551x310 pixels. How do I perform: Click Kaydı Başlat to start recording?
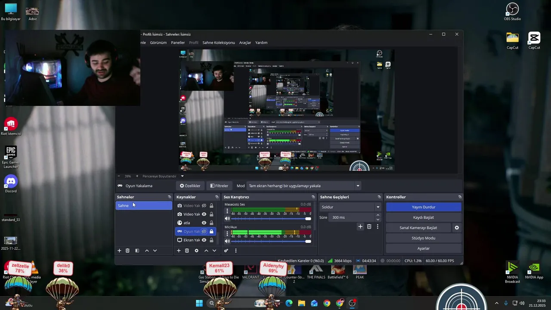pyautogui.click(x=424, y=217)
